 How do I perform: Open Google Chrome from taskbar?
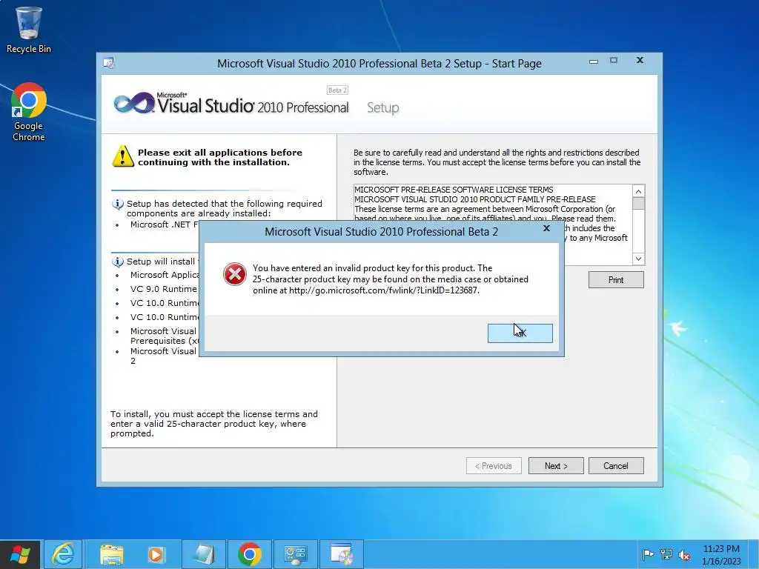pos(249,554)
